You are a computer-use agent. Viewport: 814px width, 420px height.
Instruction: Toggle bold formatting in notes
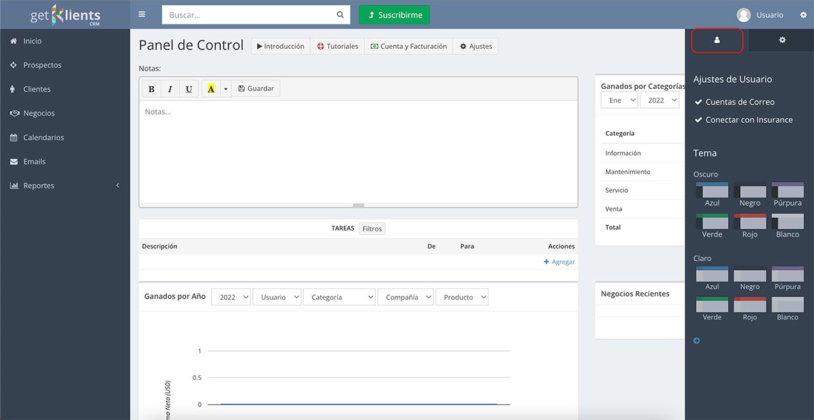(x=151, y=89)
